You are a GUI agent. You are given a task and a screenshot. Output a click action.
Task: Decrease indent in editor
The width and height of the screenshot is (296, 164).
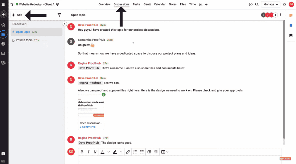[x=156, y=152]
